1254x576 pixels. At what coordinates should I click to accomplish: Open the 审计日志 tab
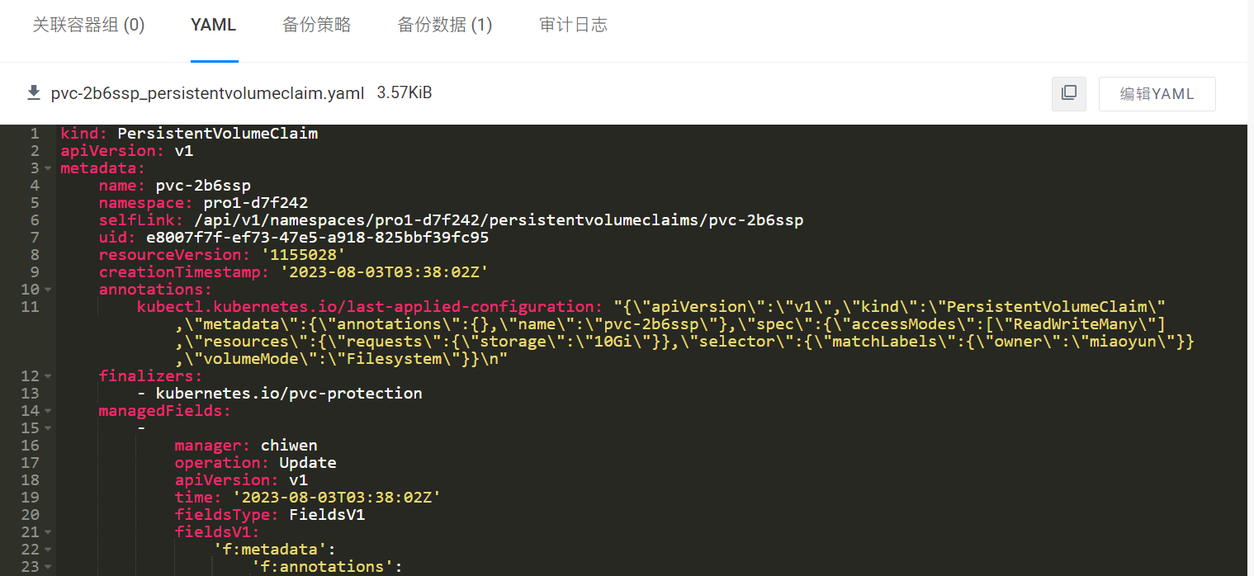point(574,26)
